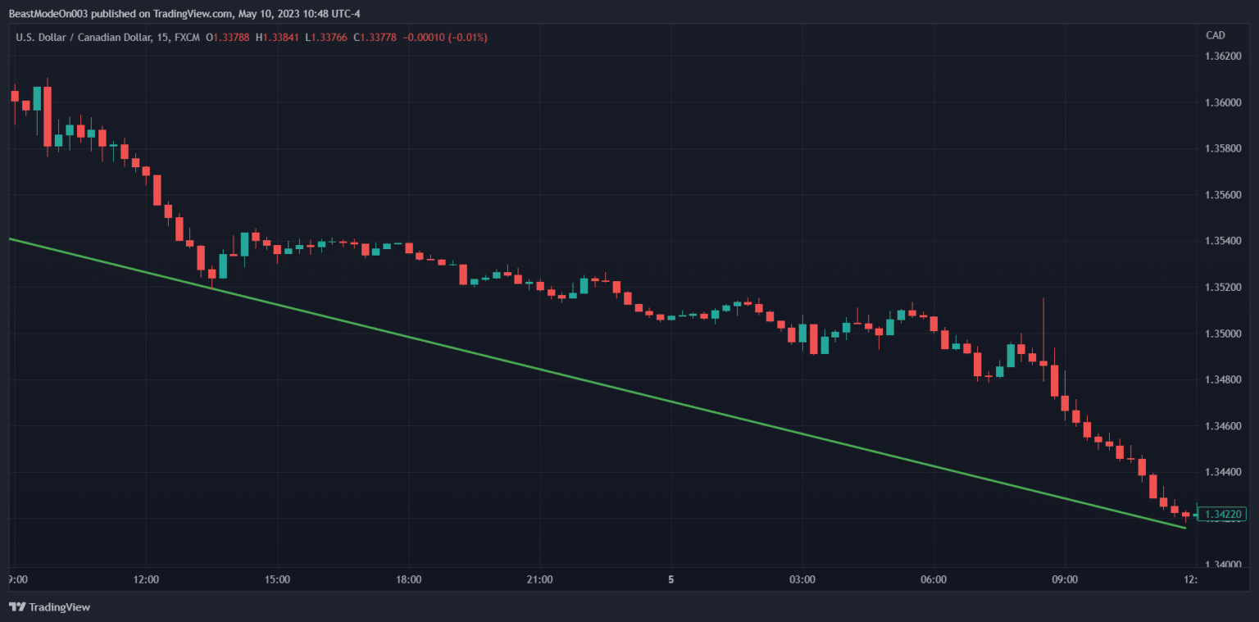Click the green downward trend line
Image resolution: width=1259 pixels, height=622 pixels.
(x=597, y=384)
